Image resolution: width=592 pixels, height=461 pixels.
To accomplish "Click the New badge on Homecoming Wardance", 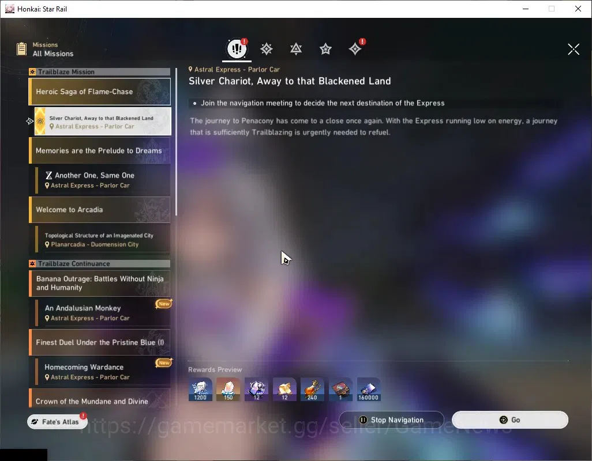I will (x=164, y=362).
